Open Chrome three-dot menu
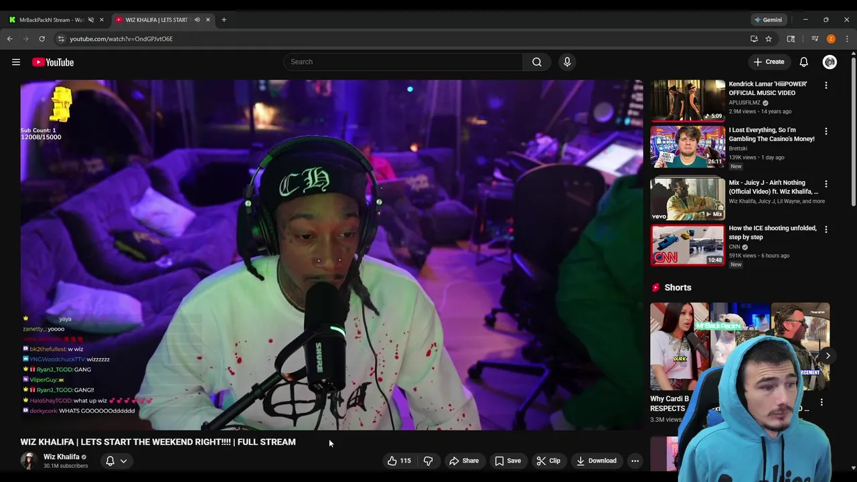 click(x=847, y=39)
